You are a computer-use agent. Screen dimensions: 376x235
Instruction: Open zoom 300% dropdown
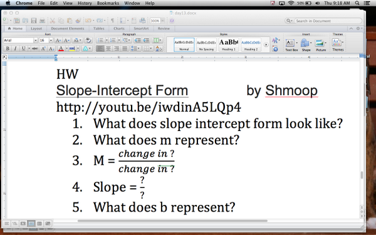point(162,21)
